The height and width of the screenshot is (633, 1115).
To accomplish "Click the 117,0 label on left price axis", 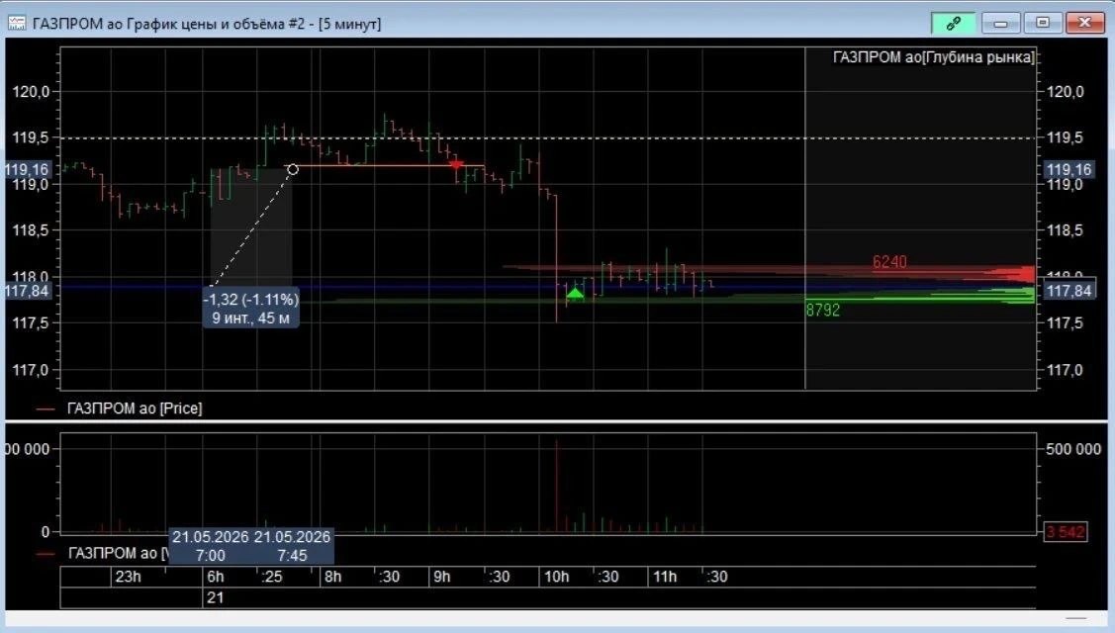I will [31, 370].
